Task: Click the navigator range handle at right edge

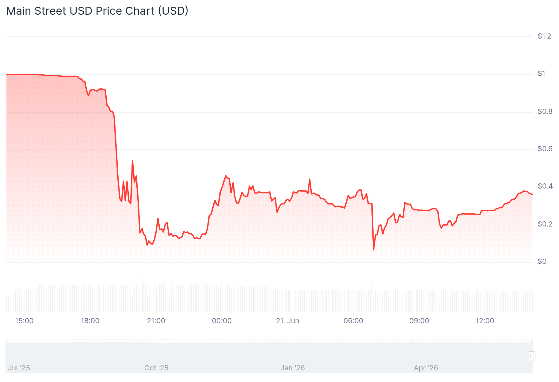Action: click(532, 356)
